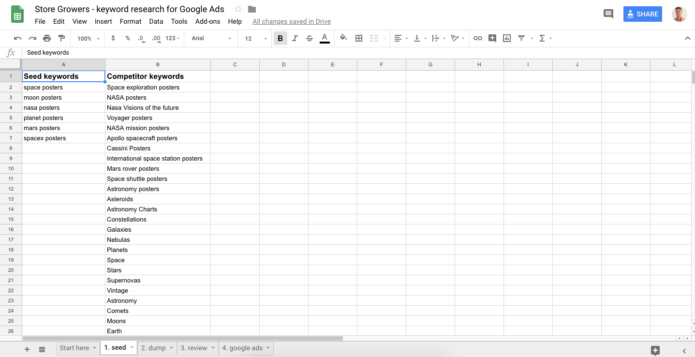Increase decimal places button
The height and width of the screenshot is (357, 695).
(x=156, y=38)
